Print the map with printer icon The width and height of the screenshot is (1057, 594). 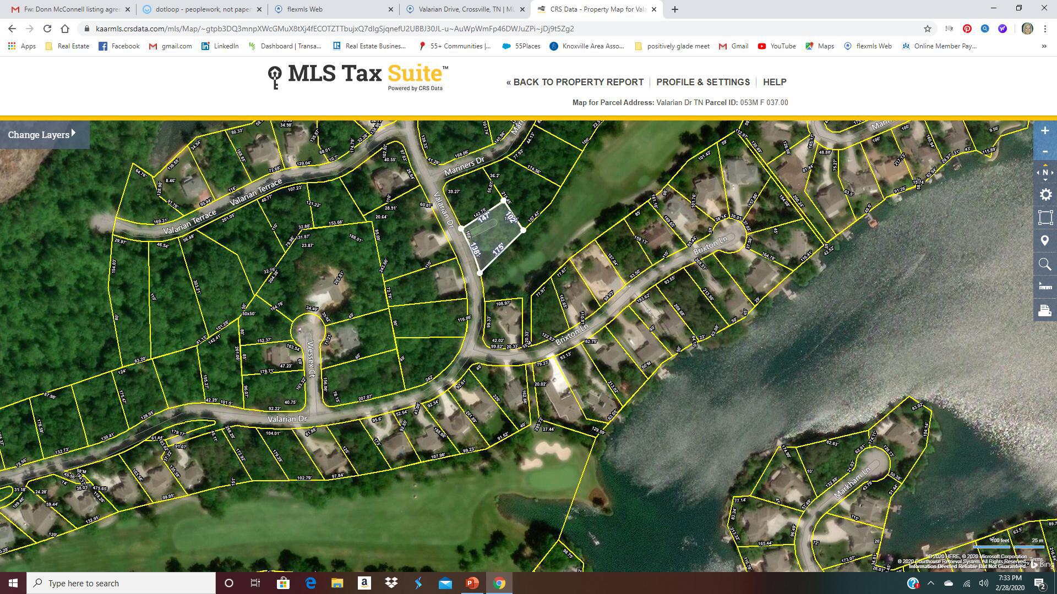1045,310
